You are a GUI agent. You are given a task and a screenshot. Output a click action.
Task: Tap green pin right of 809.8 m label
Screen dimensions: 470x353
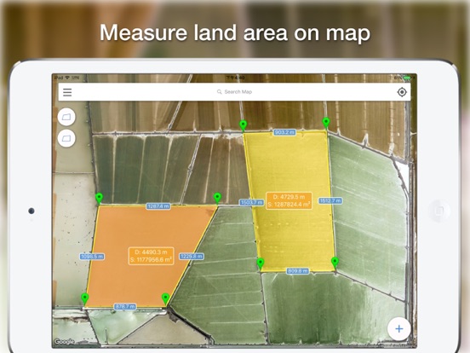point(335,263)
